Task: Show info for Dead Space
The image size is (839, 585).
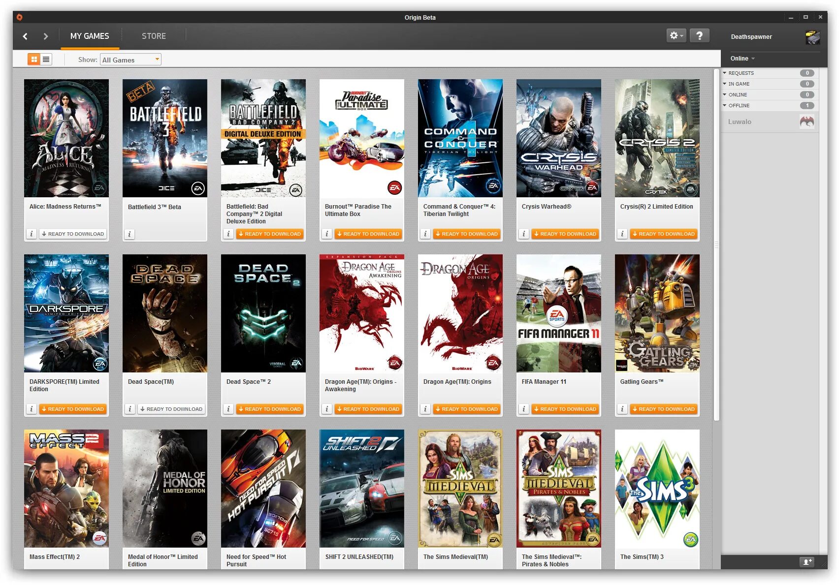Action: tap(130, 409)
